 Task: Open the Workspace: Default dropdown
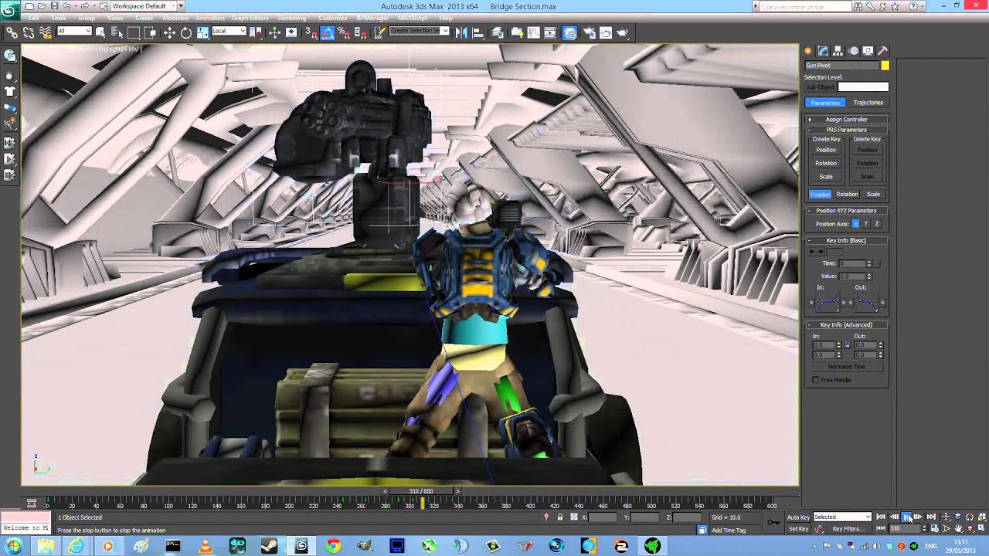pos(144,5)
